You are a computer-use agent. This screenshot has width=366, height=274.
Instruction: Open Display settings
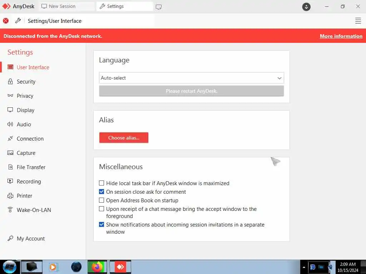(x=25, y=110)
